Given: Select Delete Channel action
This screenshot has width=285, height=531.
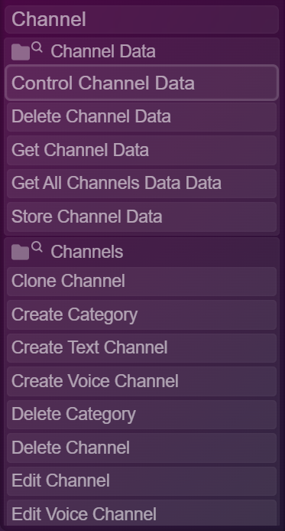Looking at the screenshot, I should (x=141, y=448).
